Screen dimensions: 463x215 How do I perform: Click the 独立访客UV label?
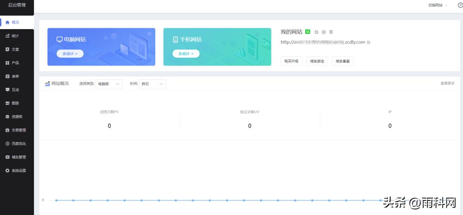click(x=250, y=112)
